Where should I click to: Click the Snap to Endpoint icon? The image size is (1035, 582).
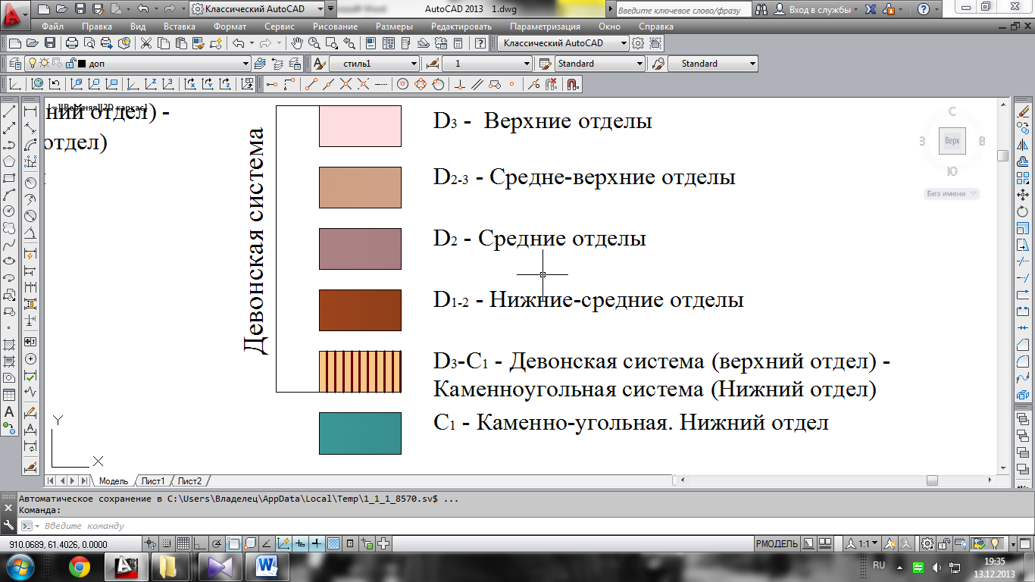click(x=310, y=84)
